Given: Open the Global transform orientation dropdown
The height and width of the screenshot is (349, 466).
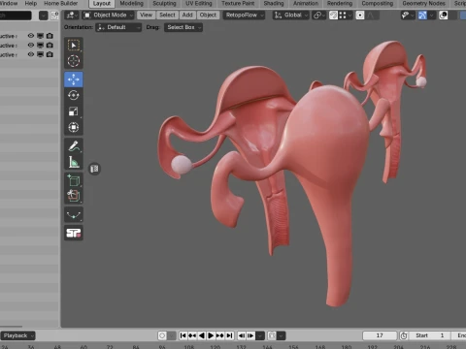Looking at the screenshot, I should pyautogui.click(x=291, y=16).
